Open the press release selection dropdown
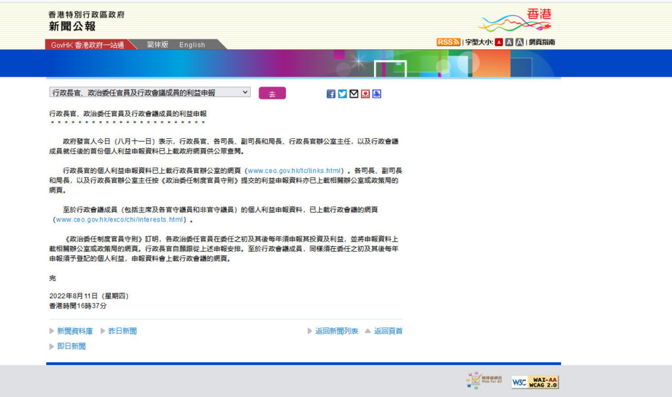The image size is (672, 397). [x=150, y=92]
